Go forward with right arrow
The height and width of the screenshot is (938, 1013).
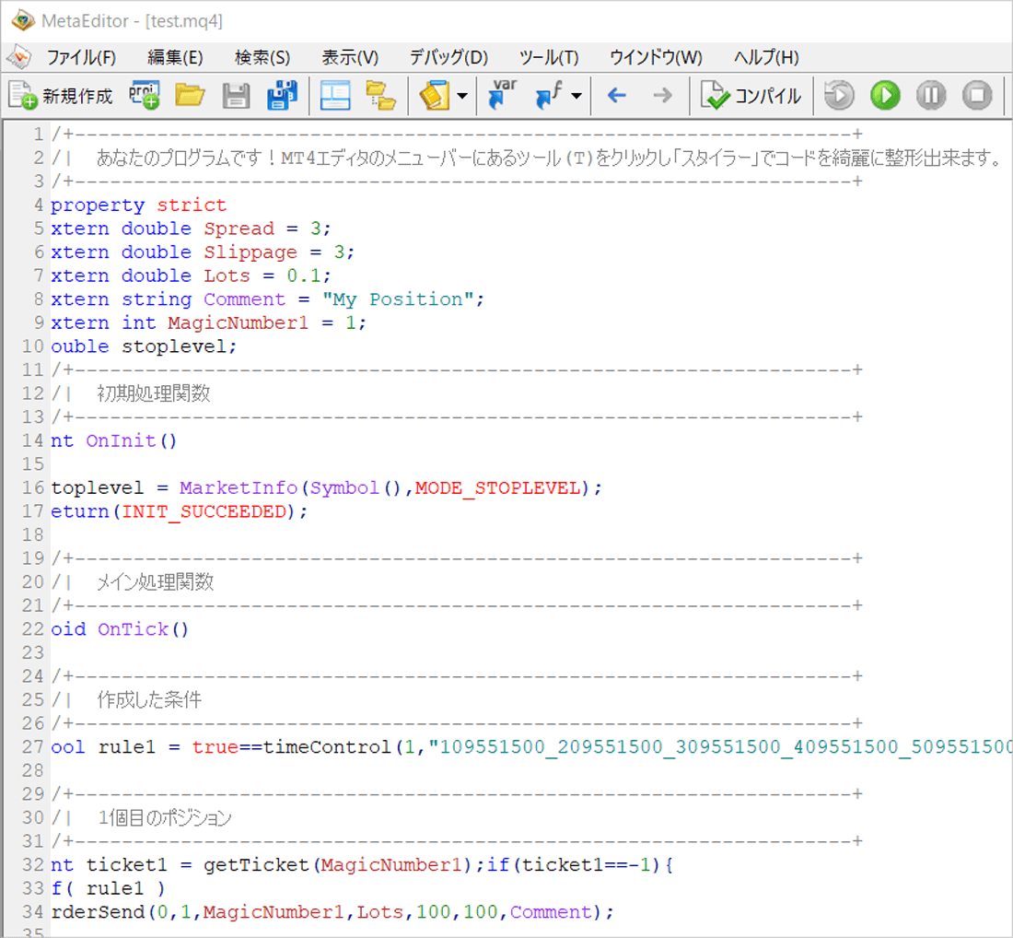coord(663,96)
